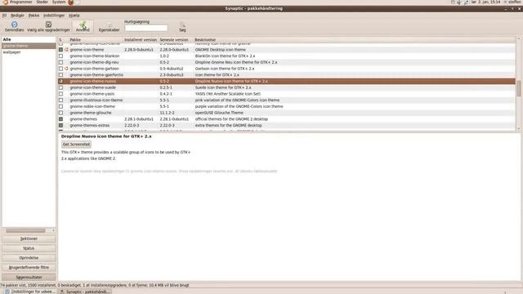Select the gnome-icon-theme-suede package name

click(92, 87)
